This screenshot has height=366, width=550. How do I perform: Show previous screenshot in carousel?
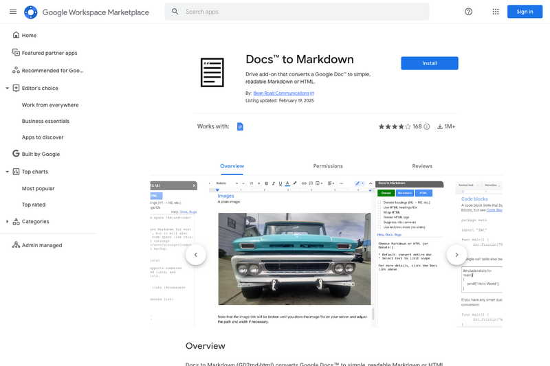196,255
